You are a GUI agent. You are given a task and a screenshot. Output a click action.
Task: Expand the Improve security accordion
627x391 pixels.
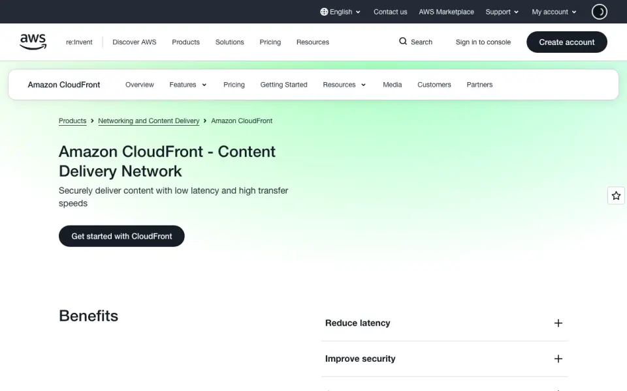444,358
